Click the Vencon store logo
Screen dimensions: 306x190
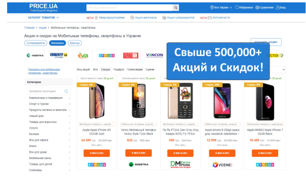pos(154,56)
